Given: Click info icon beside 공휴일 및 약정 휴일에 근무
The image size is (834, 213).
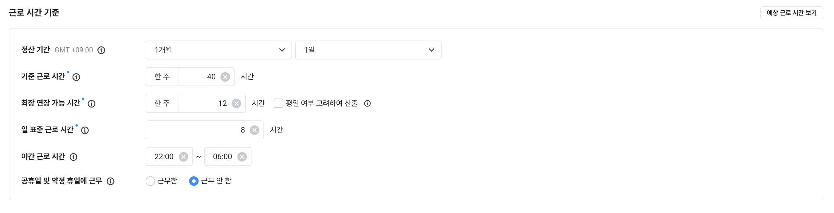Looking at the screenshot, I should point(111,181).
